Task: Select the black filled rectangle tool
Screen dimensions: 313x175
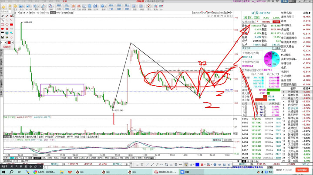Action: click(3, 32)
